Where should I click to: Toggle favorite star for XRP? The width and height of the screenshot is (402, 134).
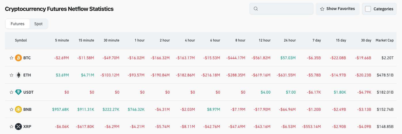tap(12, 127)
